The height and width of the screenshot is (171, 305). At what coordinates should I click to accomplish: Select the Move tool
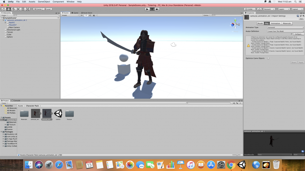[9, 9]
